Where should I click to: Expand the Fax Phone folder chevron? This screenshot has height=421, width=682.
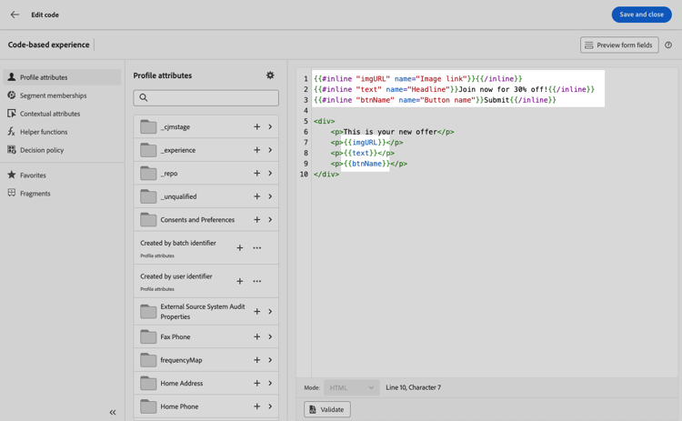pyautogui.click(x=270, y=337)
